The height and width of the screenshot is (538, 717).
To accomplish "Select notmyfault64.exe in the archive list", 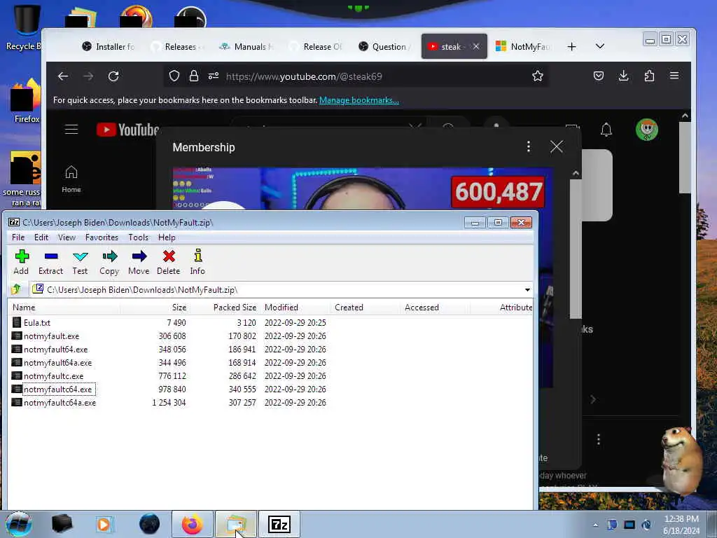I will click(55, 349).
